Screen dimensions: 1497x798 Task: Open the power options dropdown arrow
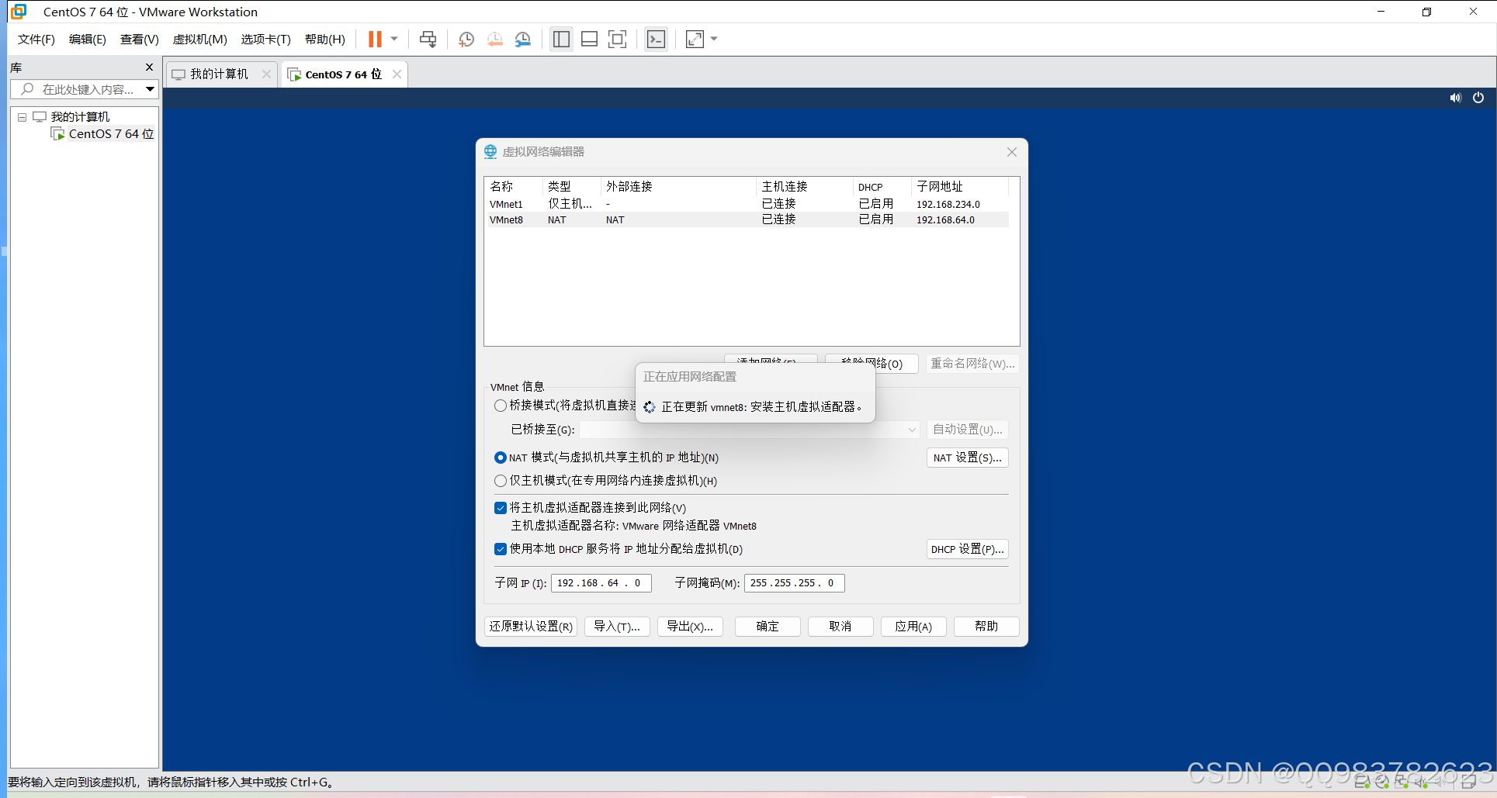(394, 40)
